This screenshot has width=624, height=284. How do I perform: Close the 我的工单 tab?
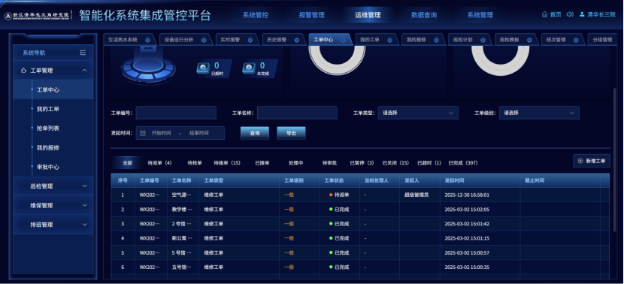(390, 40)
